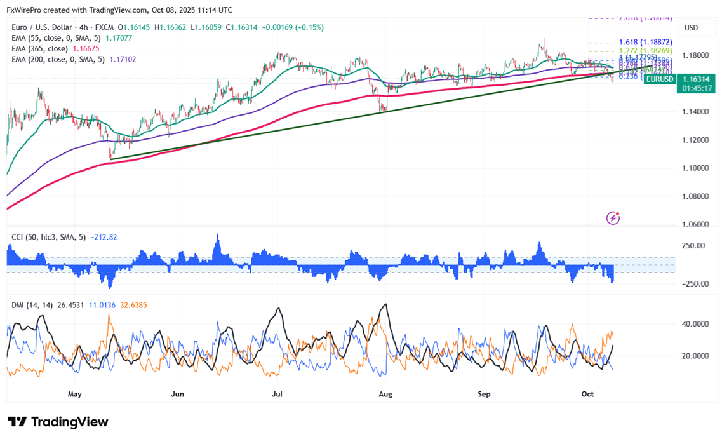The height and width of the screenshot is (432, 722).
Task: Click the EMA 200 value 1.17102
Action: (x=123, y=59)
